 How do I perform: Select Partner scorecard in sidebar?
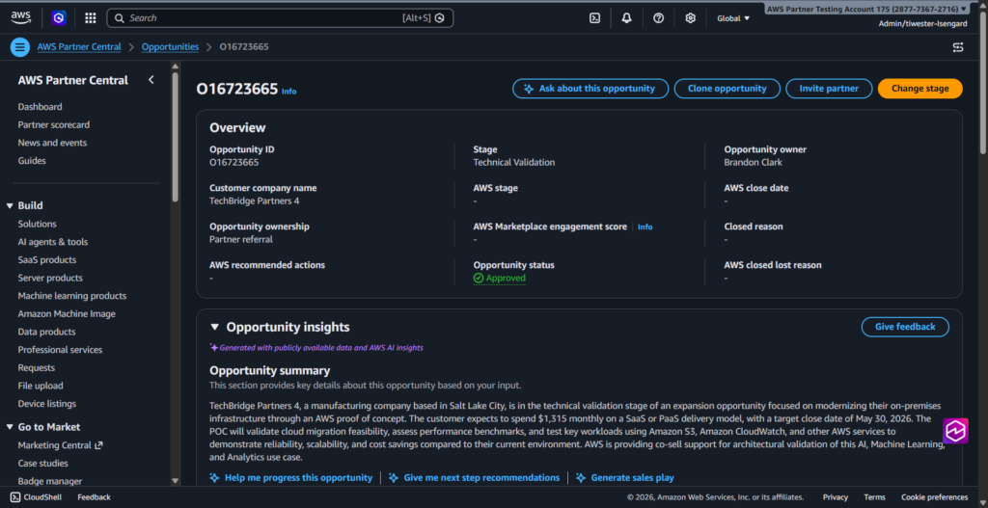pos(54,124)
